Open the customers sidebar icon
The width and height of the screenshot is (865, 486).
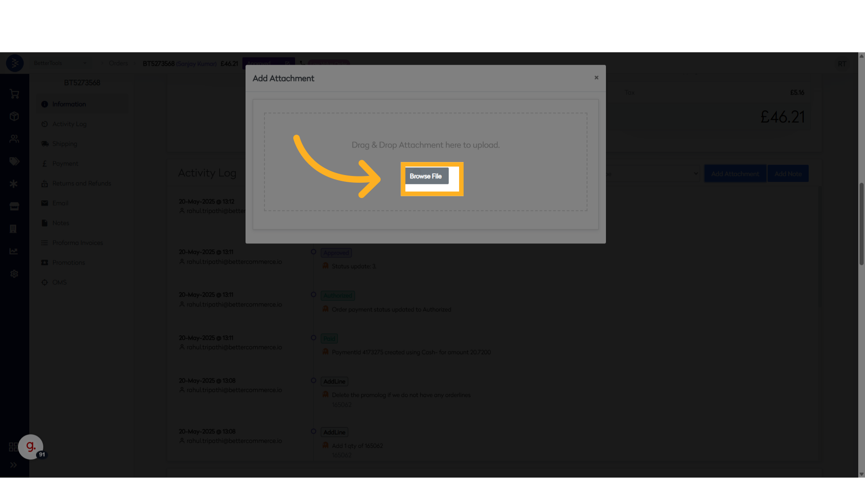pyautogui.click(x=14, y=139)
